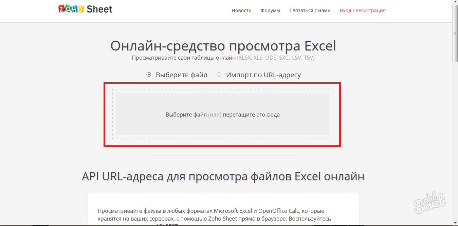Click the Онлайн-средство просмотра Excel heading
This screenshot has height=226, width=458.
(x=223, y=46)
